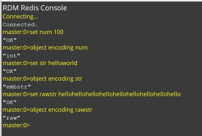Click the left border of console panel

(x=2, y=68)
